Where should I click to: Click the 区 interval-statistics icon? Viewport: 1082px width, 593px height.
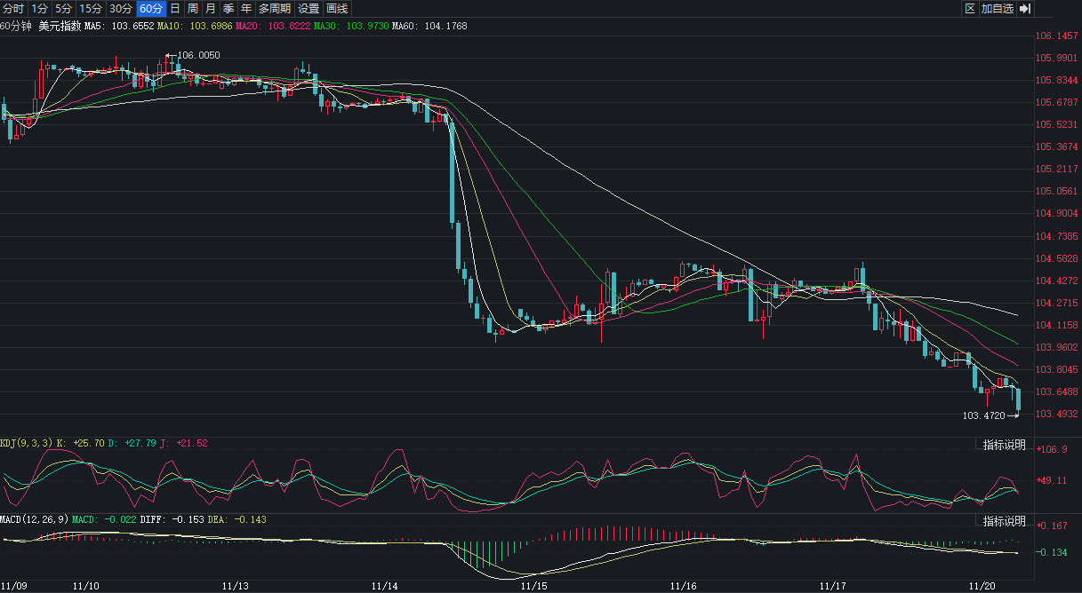click(x=970, y=9)
